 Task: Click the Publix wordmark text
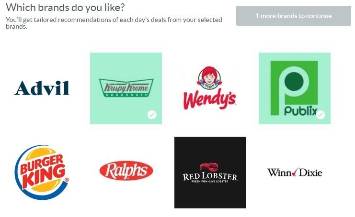pos(301,110)
